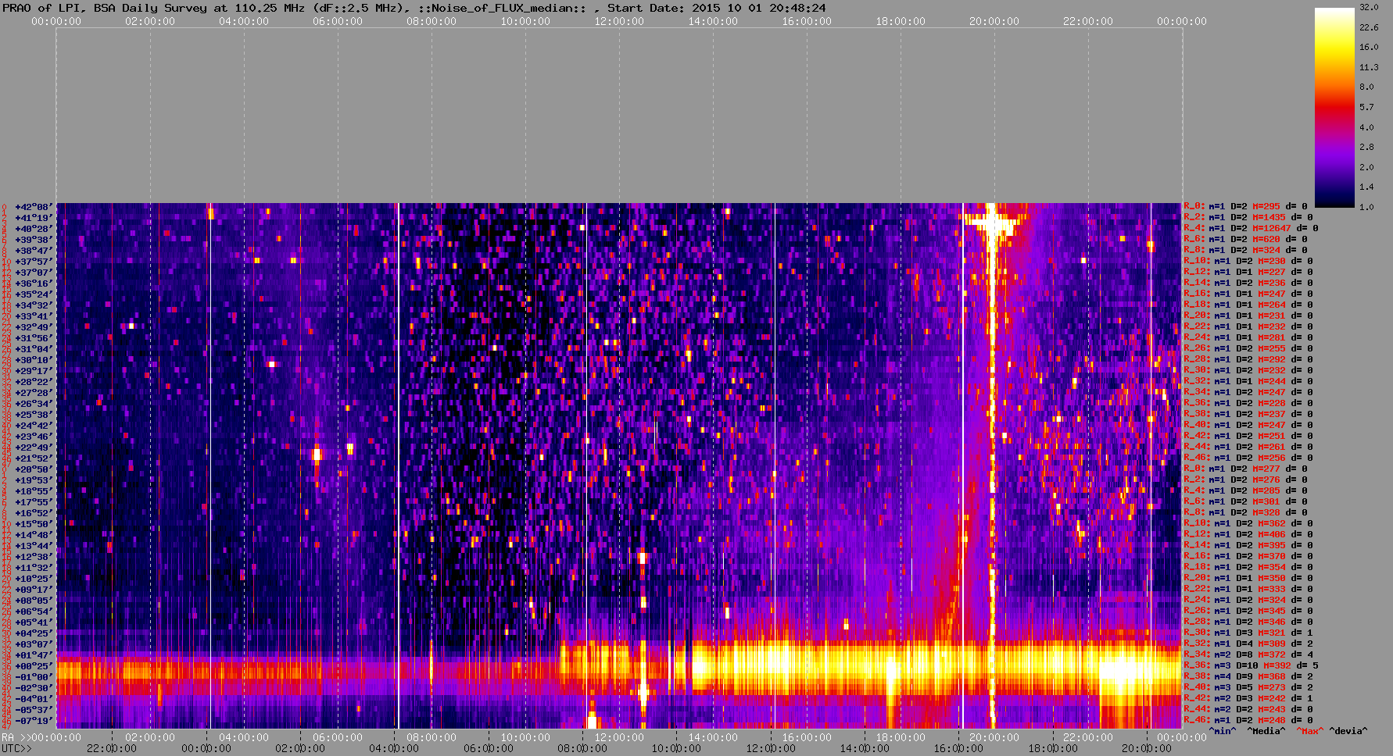
Task: Click the color scale gradient bar
Action: point(1334,107)
